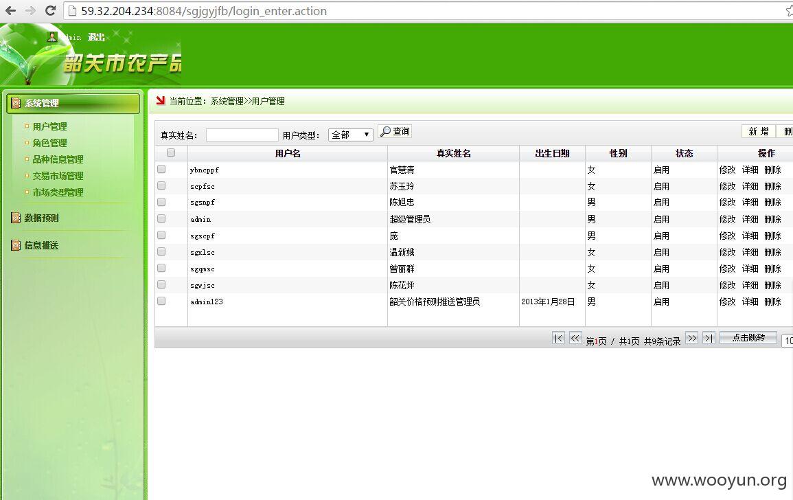
Task: Click 修改 link for user scpfsc
Action: [727, 186]
